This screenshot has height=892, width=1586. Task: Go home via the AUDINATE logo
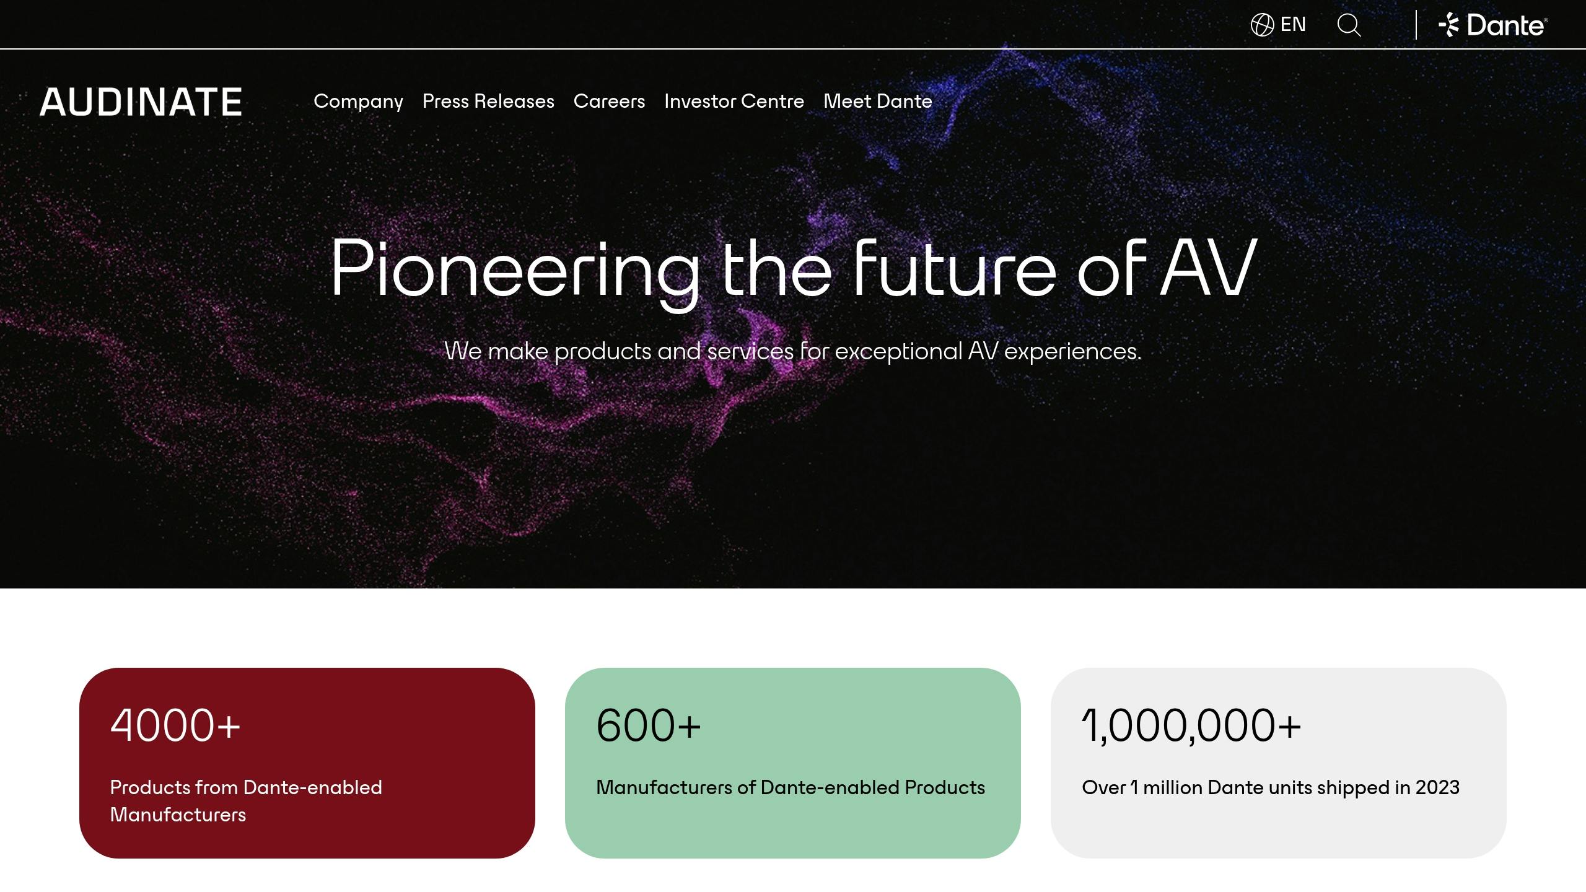coord(141,102)
